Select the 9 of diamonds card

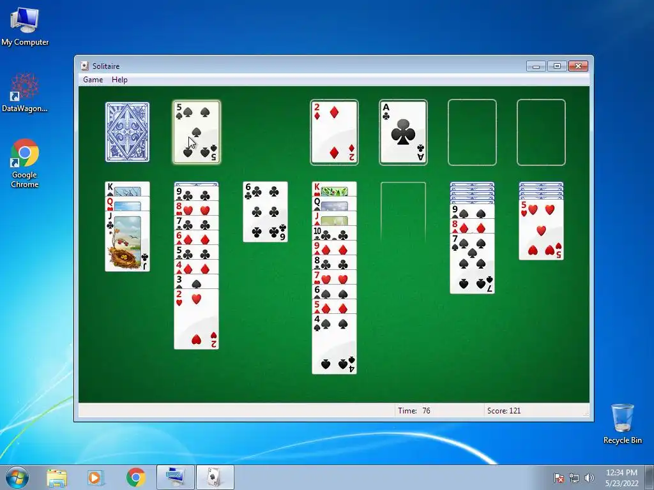[334, 248]
